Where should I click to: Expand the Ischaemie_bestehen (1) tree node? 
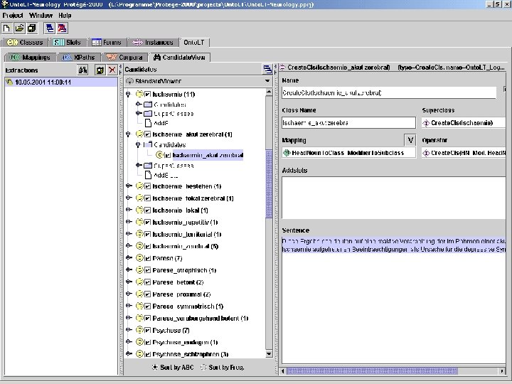click(128, 186)
